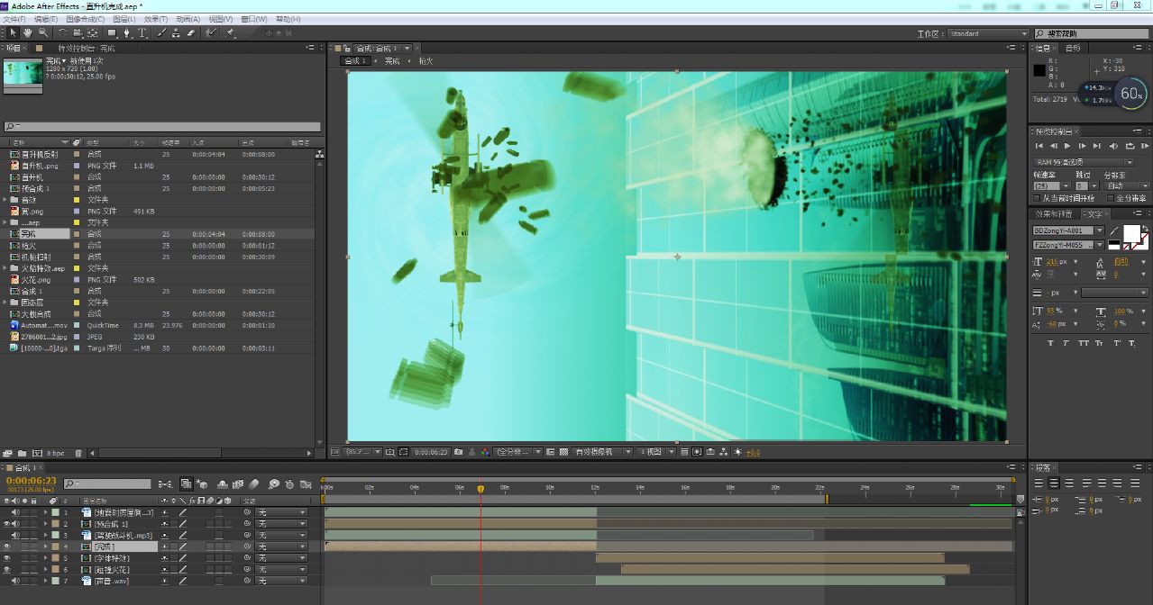Open the timeline Graph Editor
The image size is (1153, 605).
[x=306, y=484]
